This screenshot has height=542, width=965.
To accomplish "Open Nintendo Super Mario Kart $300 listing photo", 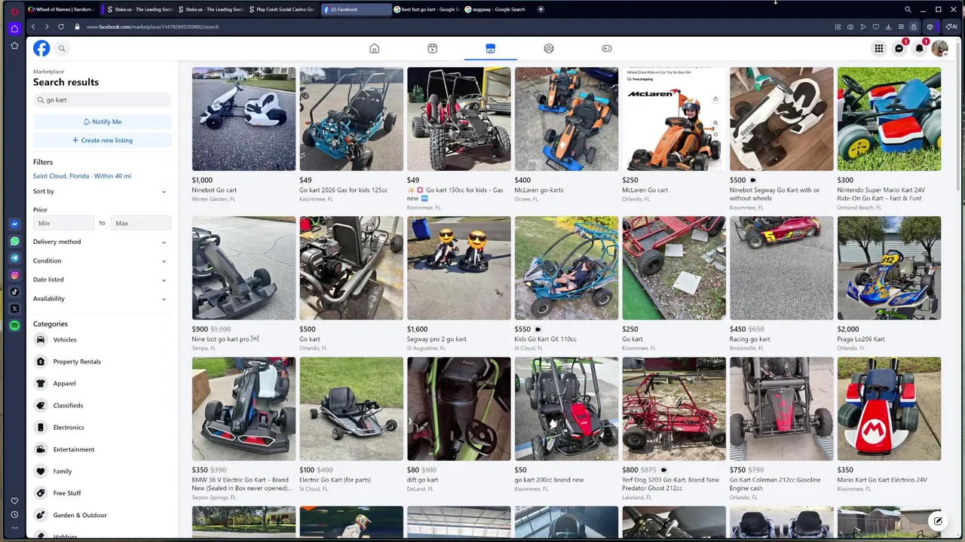I will tap(889, 119).
